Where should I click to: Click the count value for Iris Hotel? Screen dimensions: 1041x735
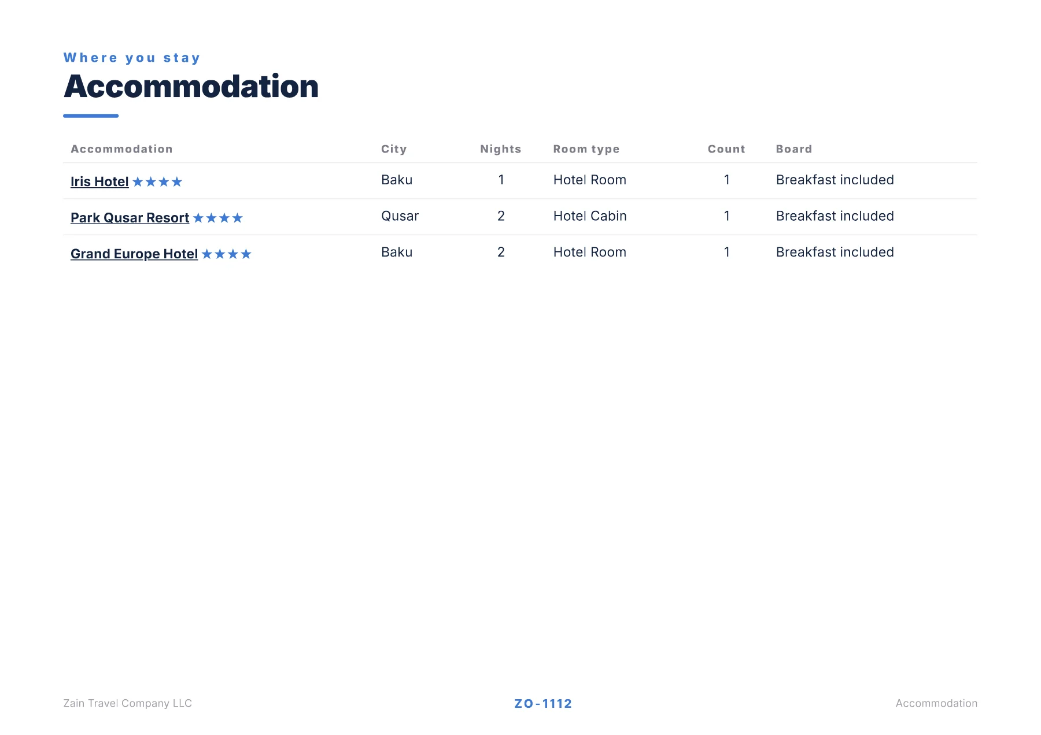727,180
